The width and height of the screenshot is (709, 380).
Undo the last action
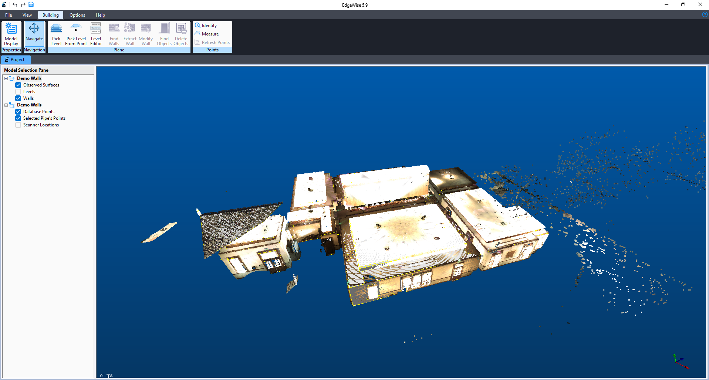(15, 4)
